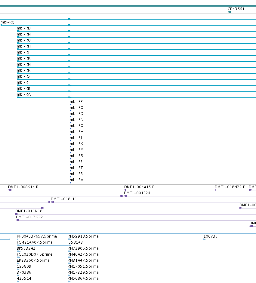This screenshot has height=283, width=256.
Task: Click the mbl-PR protein label
Action: (76, 156)
